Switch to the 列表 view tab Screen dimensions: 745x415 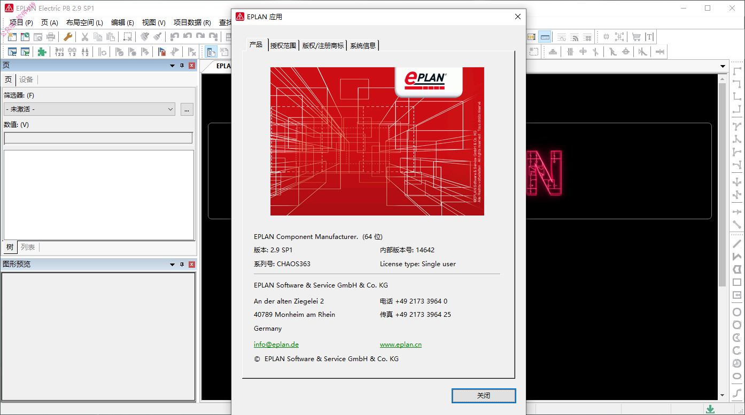click(x=28, y=247)
